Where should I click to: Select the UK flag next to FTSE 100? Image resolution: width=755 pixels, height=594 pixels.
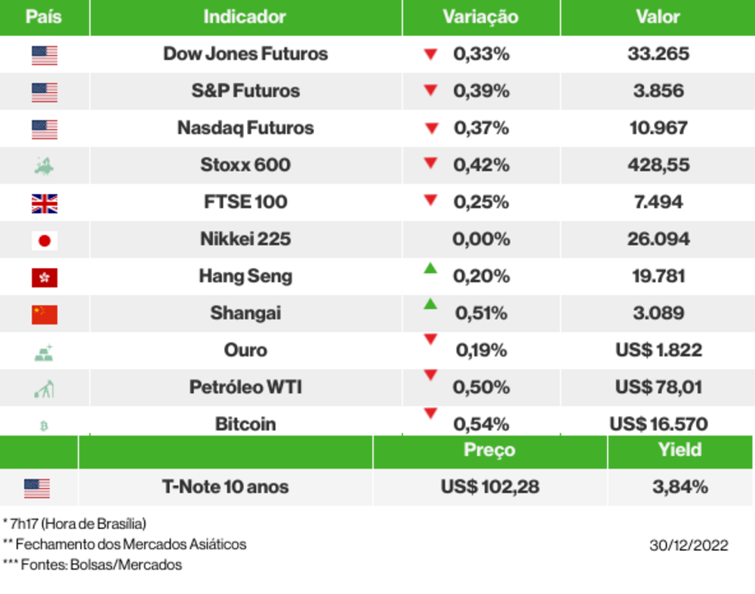click(45, 203)
